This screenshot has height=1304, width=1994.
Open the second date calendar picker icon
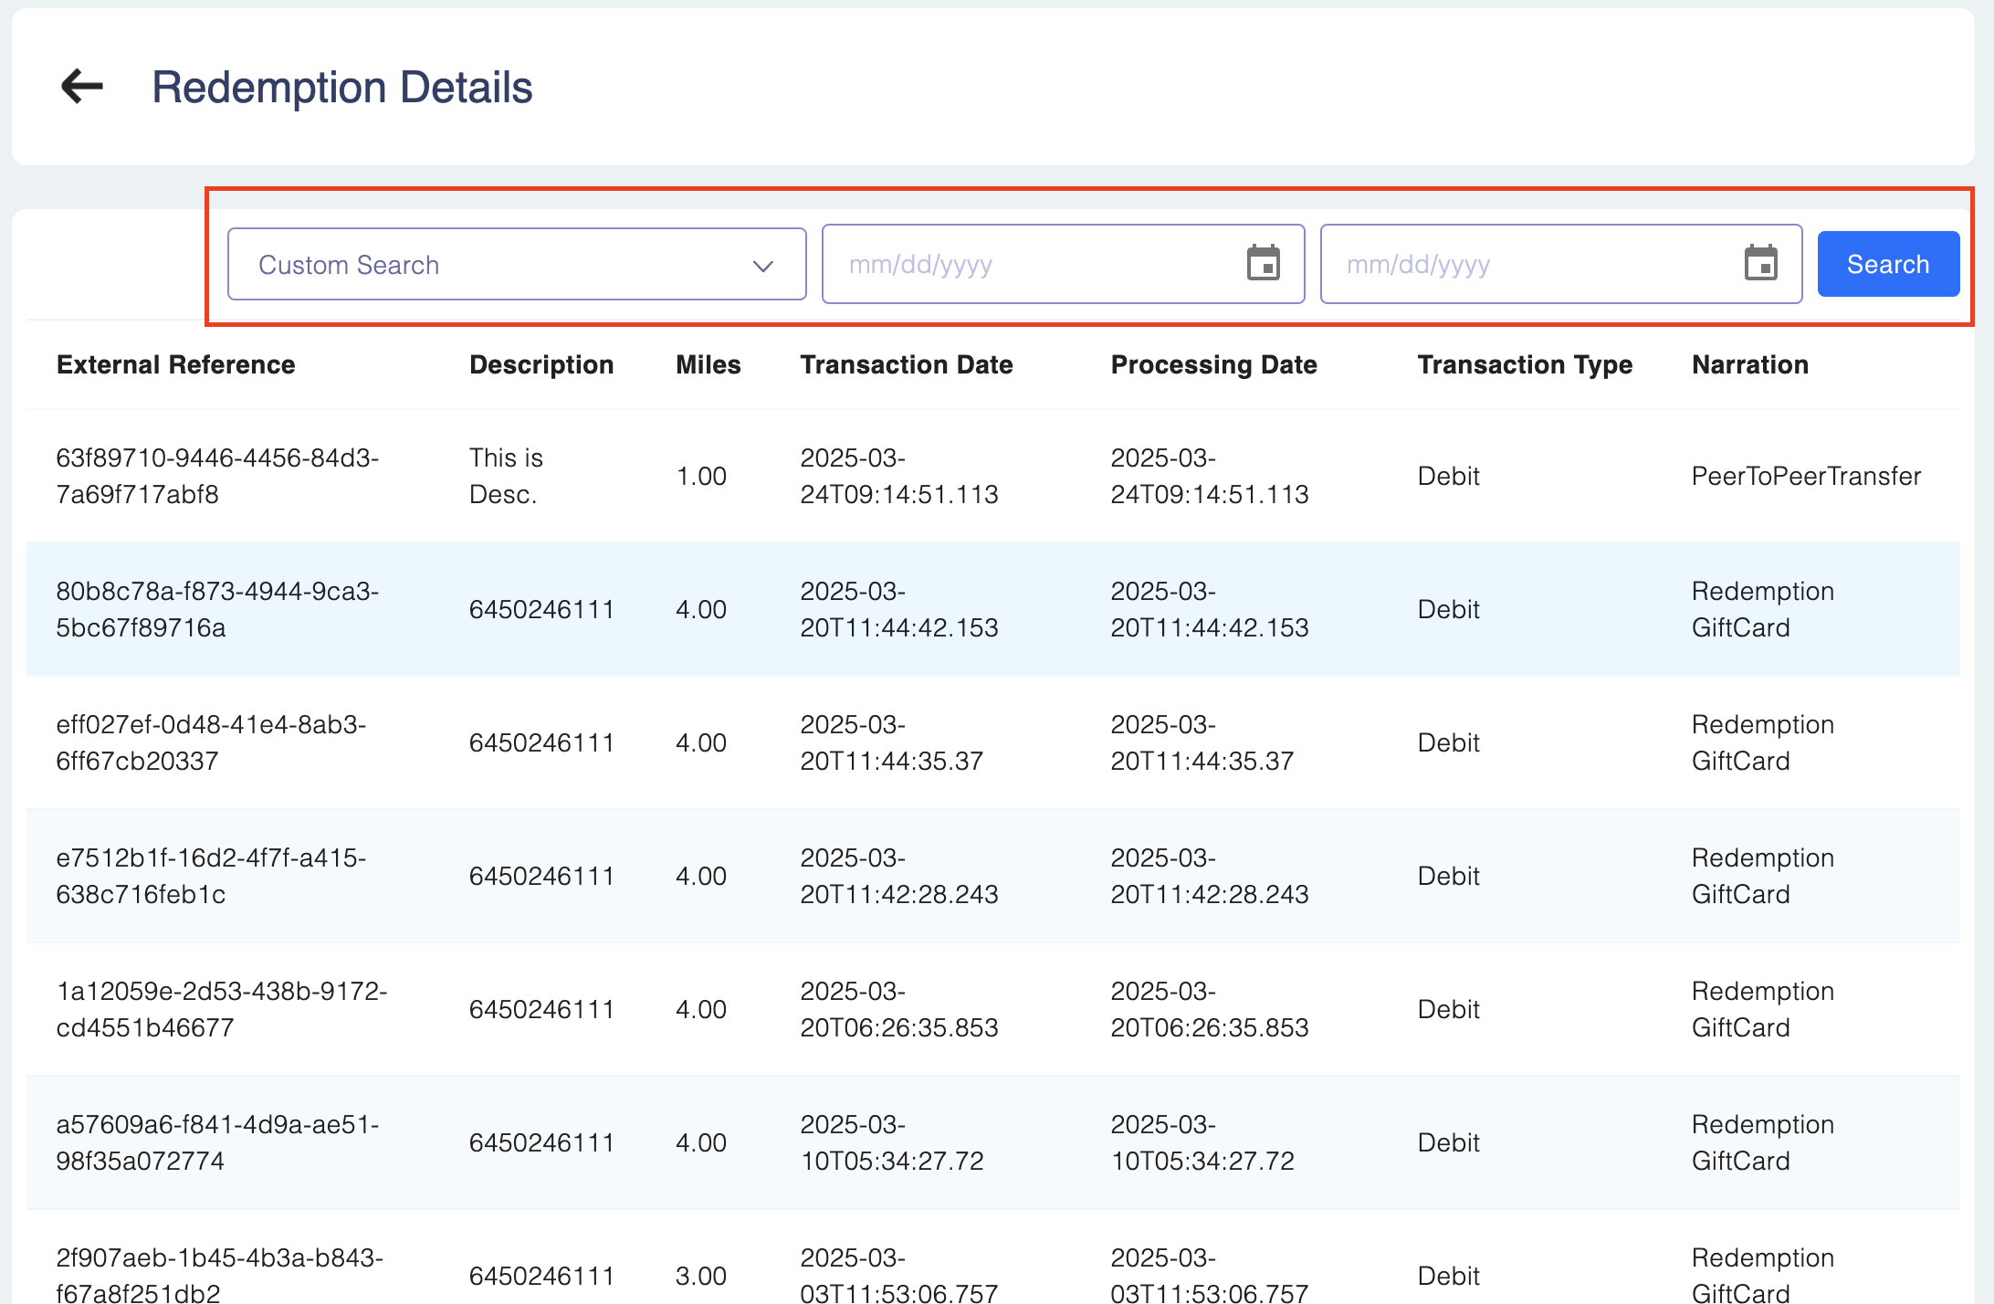pyautogui.click(x=1760, y=264)
